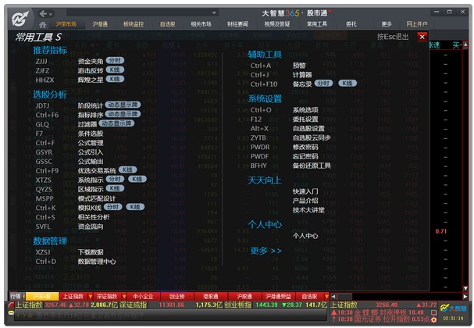Click K线 pill beside 备忘录
Image resolution: width=474 pixels, height=328 pixels.
pyautogui.click(x=347, y=83)
